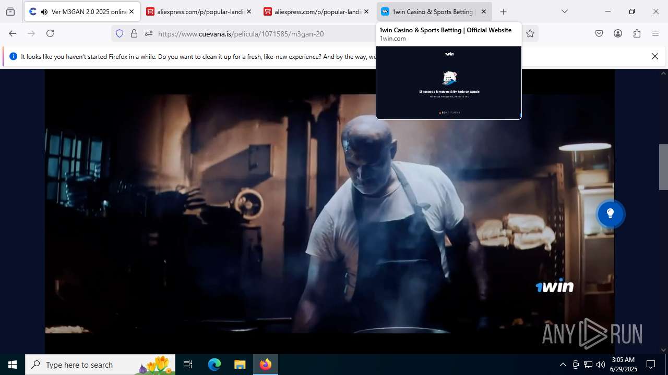Screen dimensions: 668x375
Task: Show hidden system tray icons
Action: tap(563, 365)
